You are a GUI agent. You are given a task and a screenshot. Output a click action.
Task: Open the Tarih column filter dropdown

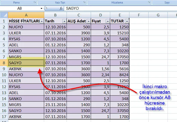[x=64, y=21]
